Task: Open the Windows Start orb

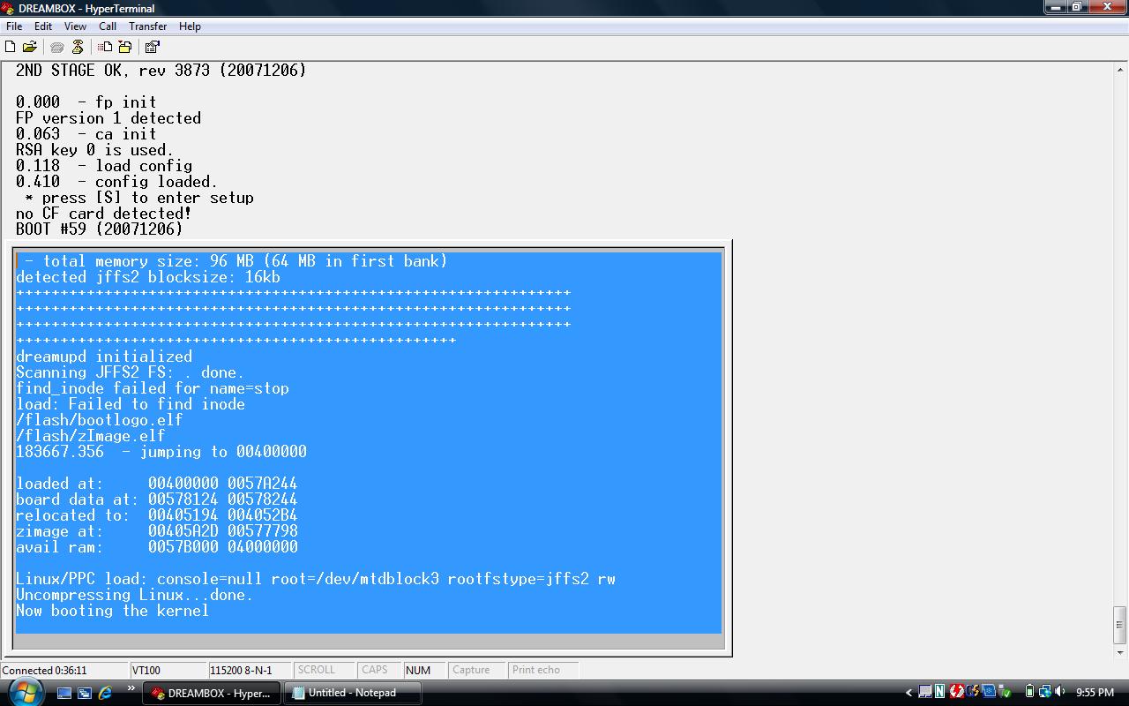Action: point(26,693)
